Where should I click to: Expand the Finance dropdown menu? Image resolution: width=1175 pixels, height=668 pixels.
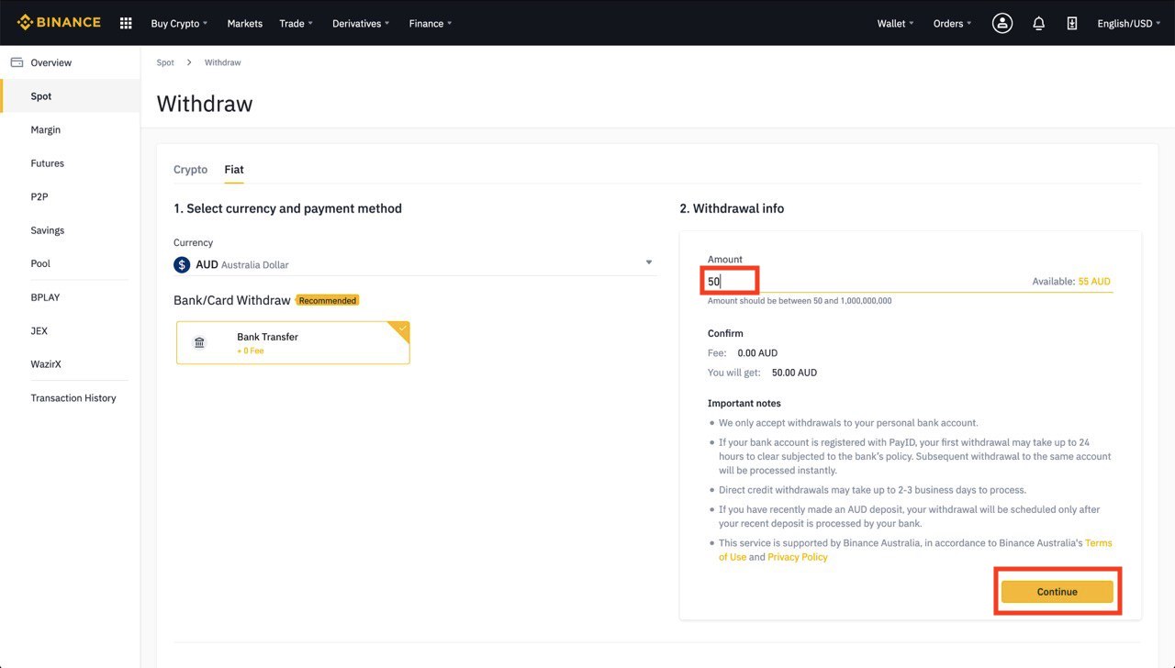pyautogui.click(x=431, y=23)
